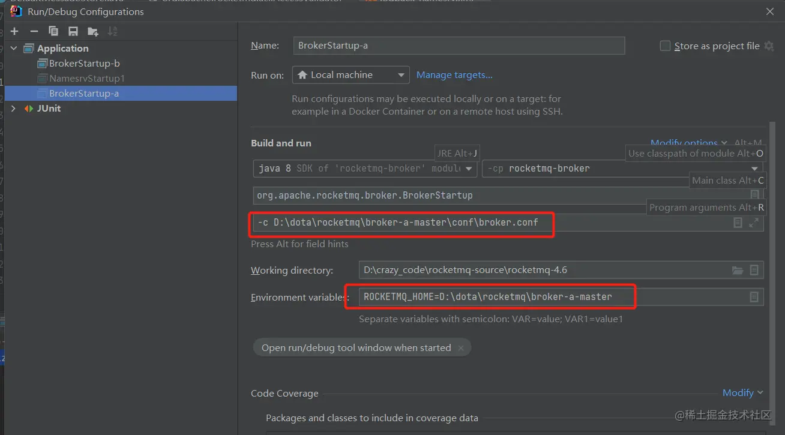Open the Manage targets link
Screen dimensions: 785x435
[454, 75]
